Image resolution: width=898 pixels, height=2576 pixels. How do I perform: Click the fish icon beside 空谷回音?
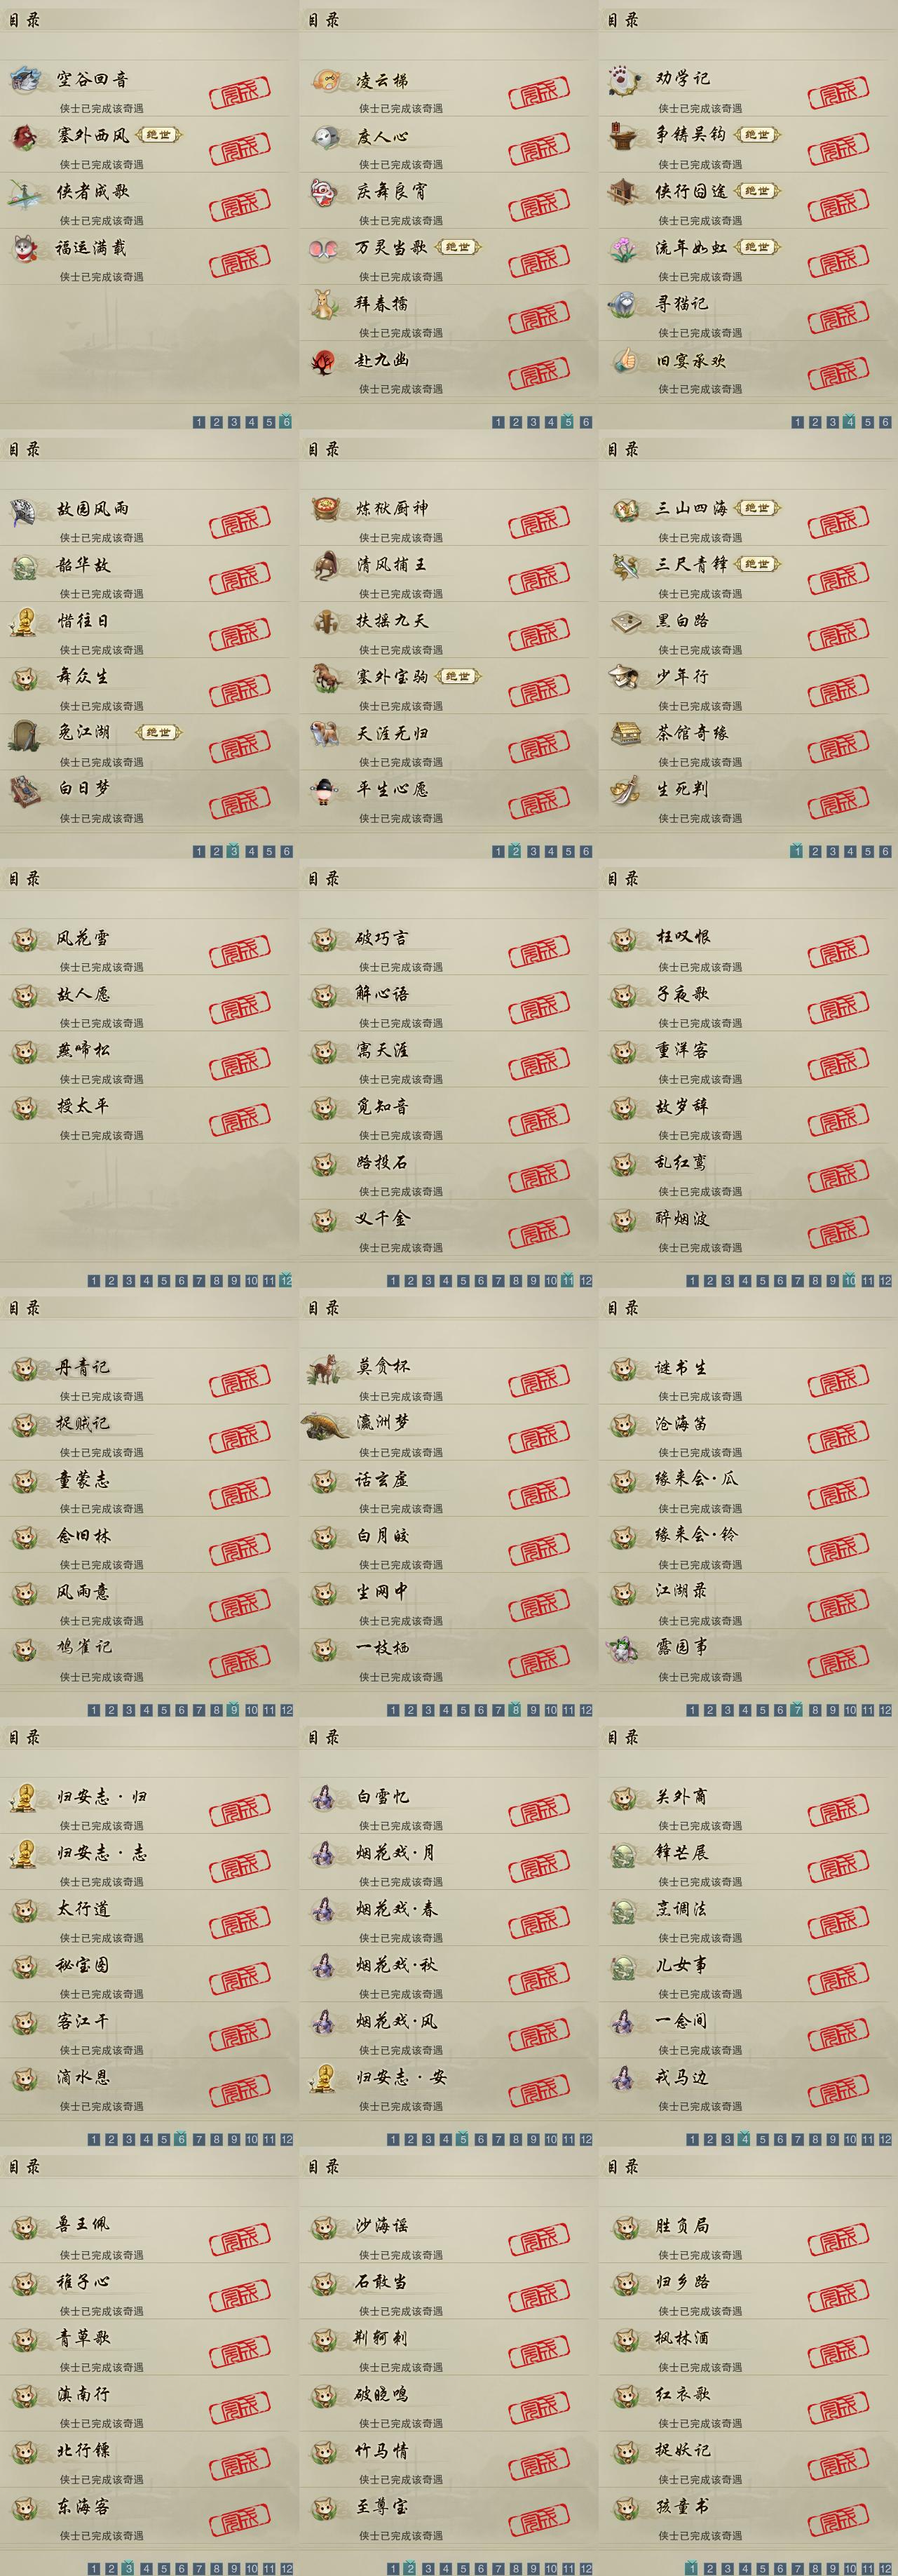point(25,79)
